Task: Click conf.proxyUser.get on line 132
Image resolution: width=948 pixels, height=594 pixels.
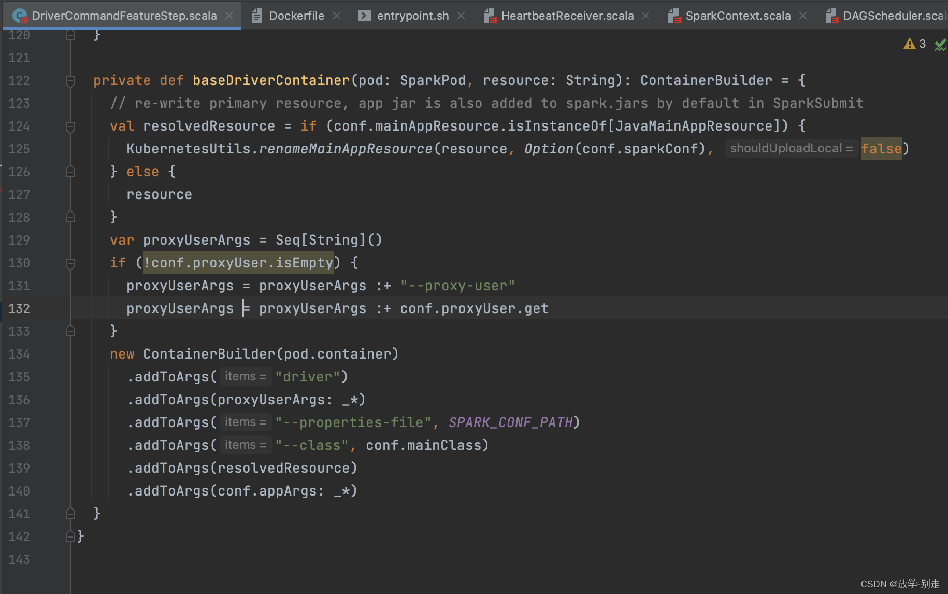Action: [x=474, y=308]
